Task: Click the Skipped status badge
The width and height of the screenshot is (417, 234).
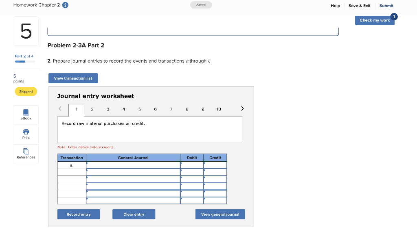Action: 26,91
